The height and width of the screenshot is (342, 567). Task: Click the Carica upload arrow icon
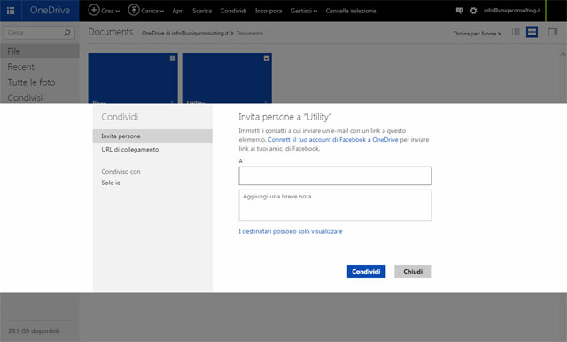(134, 10)
